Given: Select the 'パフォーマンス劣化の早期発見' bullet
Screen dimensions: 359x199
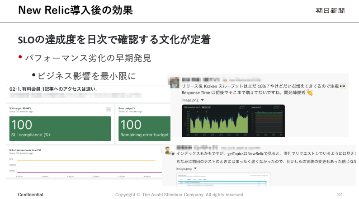Looking at the screenshot, I should 88,58.
